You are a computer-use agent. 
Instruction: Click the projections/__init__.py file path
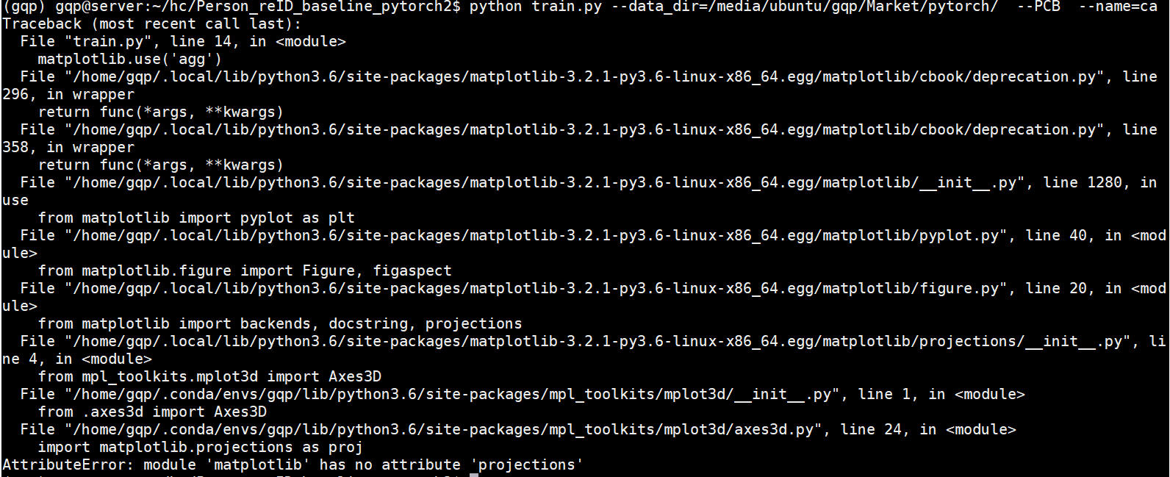click(597, 341)
